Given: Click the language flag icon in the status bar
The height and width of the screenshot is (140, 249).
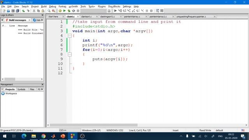Looking at the screenshot, I should pyautogui.click(x=243, y=130).
